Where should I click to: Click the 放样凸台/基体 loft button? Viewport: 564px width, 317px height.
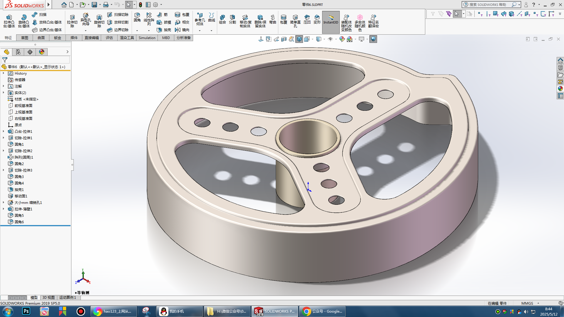pos(47,22)
